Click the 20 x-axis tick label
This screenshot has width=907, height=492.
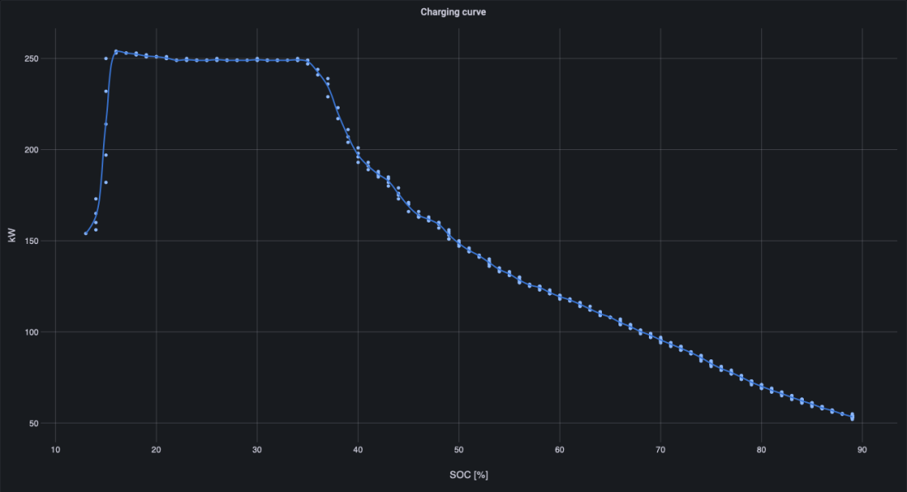click(x=156, y=450)
